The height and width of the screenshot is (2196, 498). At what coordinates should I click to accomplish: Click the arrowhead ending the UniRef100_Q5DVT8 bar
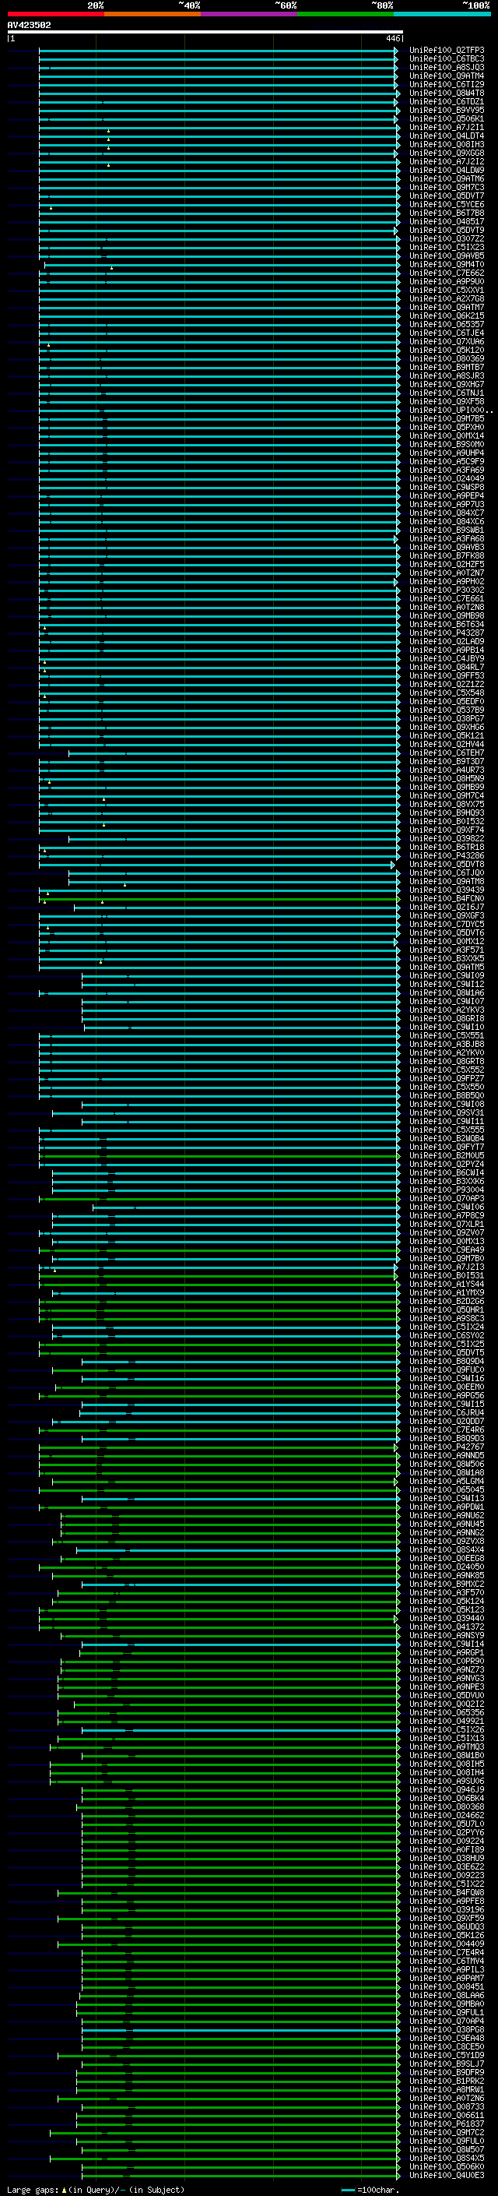click(x=393, y=865)
